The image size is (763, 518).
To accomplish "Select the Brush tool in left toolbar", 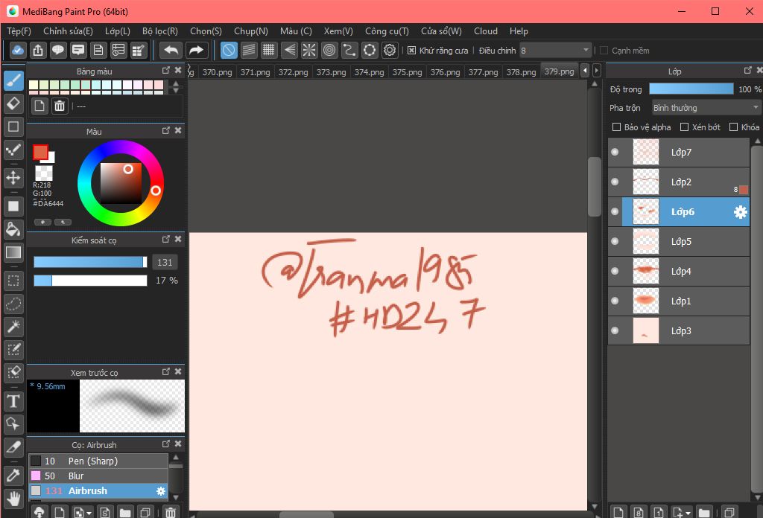I will click(13, 80).
